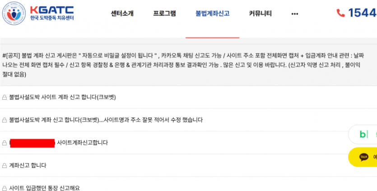Click lock icon beside 계좌신고 합니다 post
This screenshot has height=191, width=377.
[x=5, y=166]
